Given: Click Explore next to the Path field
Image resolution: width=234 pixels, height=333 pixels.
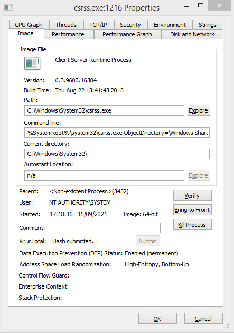Looking at the screenshot, I should tap(199, 110).
